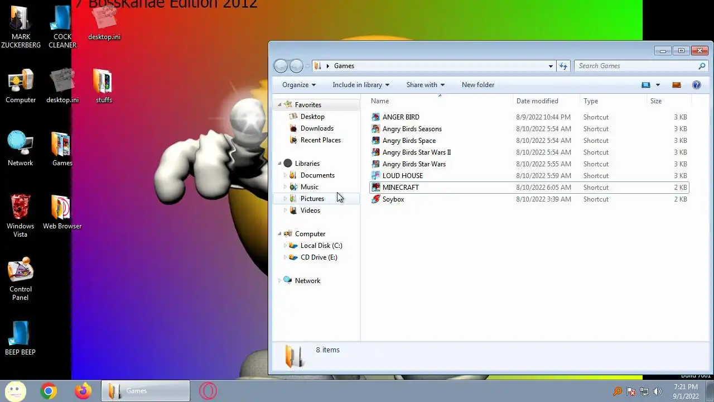The height and width of the screenshot is (402, 714).
Task: Click the Start button smiley icon
Action: point(16,391)
